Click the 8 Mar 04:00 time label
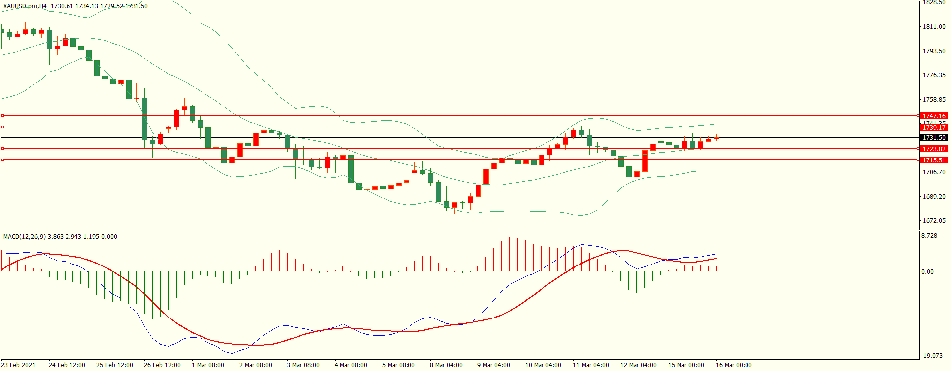951x371 pixels. [446, 365]
